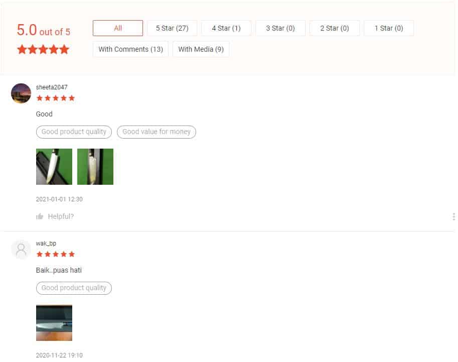Open wak_bp's knife review photo
This screenshot has height=362, width=458.
(54, 323)
